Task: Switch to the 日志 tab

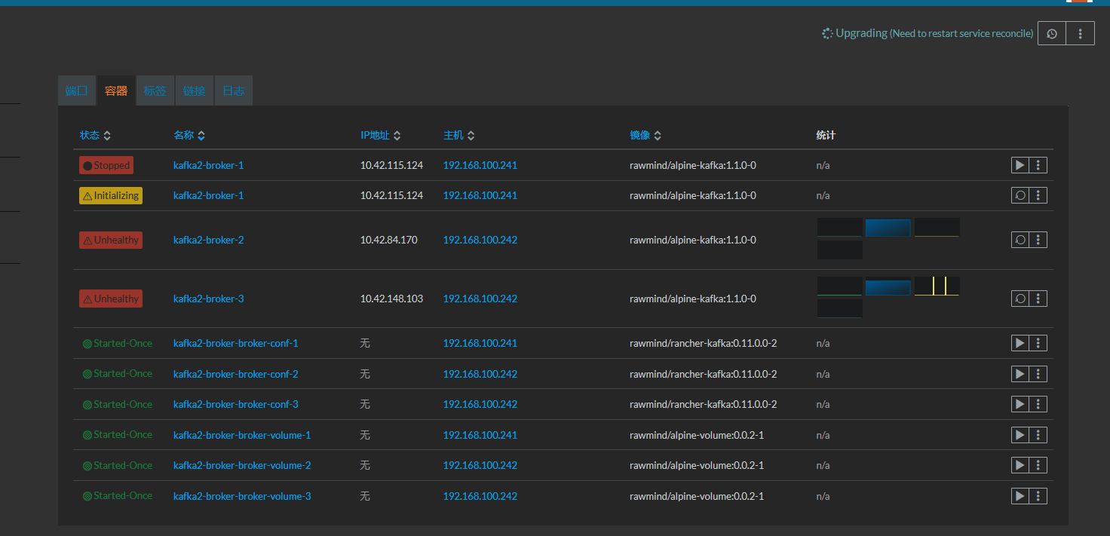Action: click(x=234, y=90)
